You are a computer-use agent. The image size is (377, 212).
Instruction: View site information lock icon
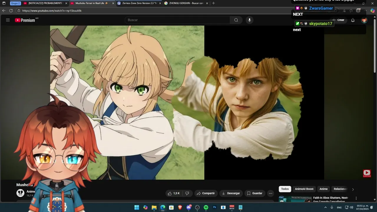(x=19, y=11)
